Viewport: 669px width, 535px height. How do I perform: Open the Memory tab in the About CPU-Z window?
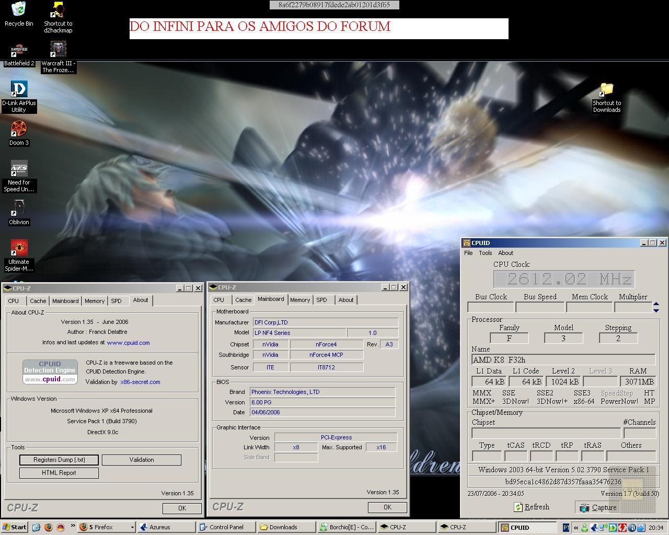[95, 301]
